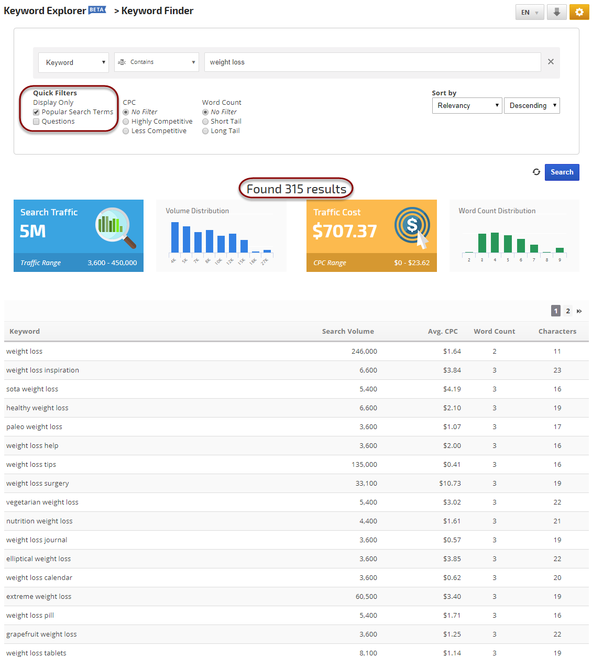Select Highly Competitive CPC radio button
Screen dimensions: 592x657
pos(126,122)
